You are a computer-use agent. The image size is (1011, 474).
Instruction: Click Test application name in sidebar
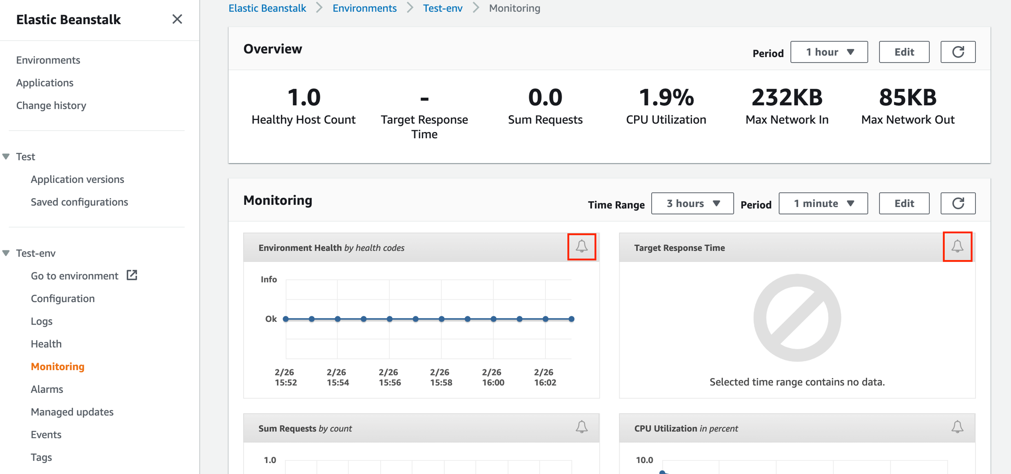(x=25, y=157)
